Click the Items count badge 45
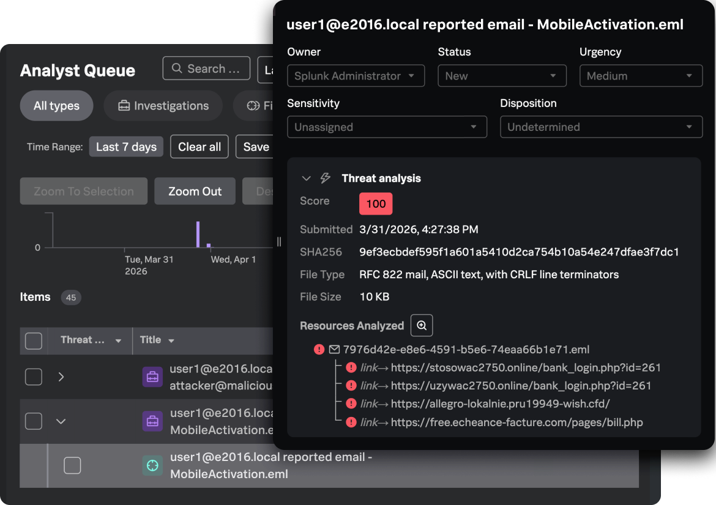This screenshot has width=716, height=505. click(71, 297)
